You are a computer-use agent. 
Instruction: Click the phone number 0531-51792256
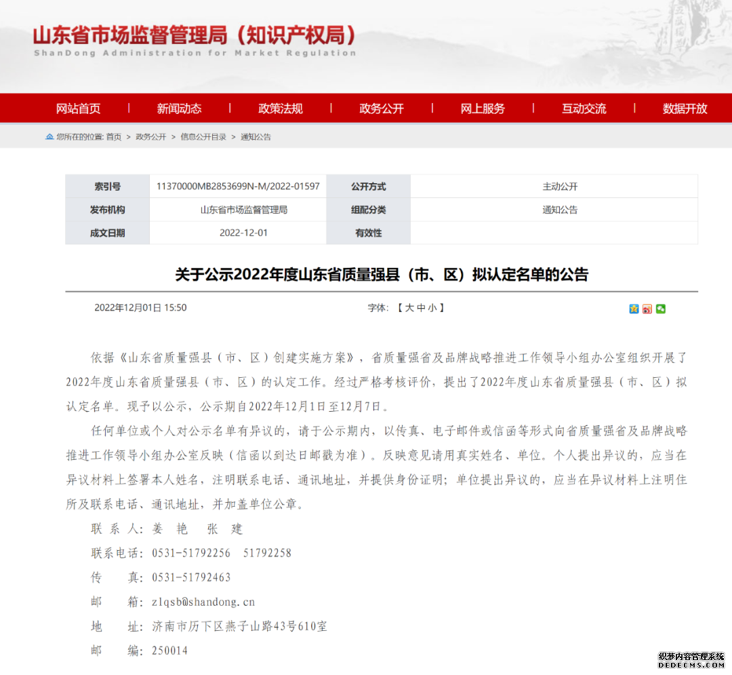191,553
